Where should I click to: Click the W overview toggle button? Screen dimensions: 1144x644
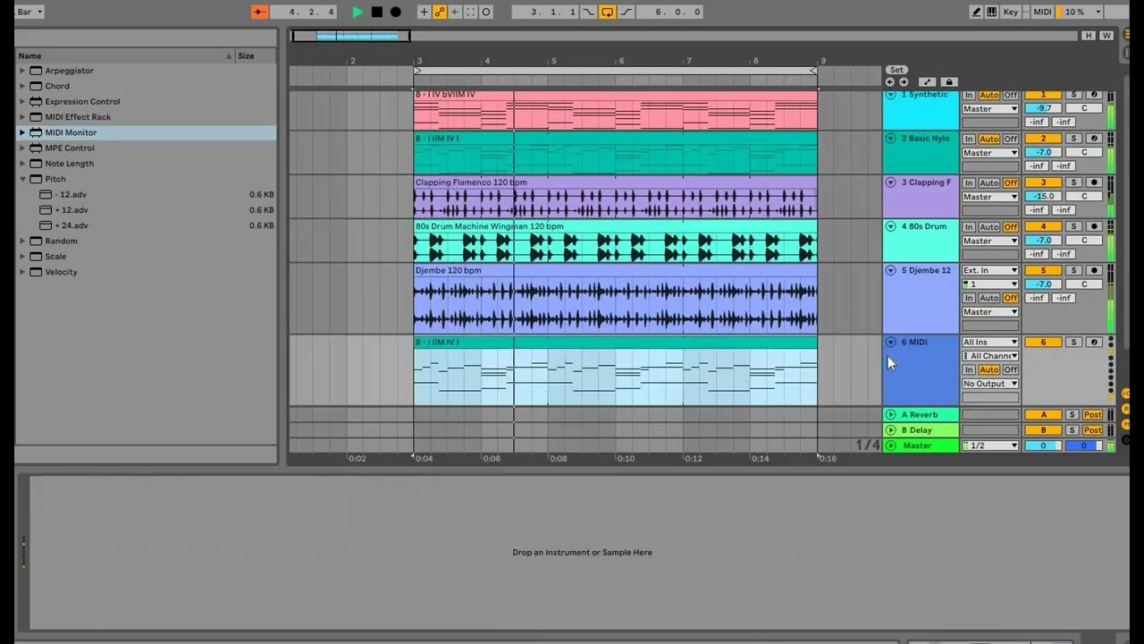point(1106,36)
